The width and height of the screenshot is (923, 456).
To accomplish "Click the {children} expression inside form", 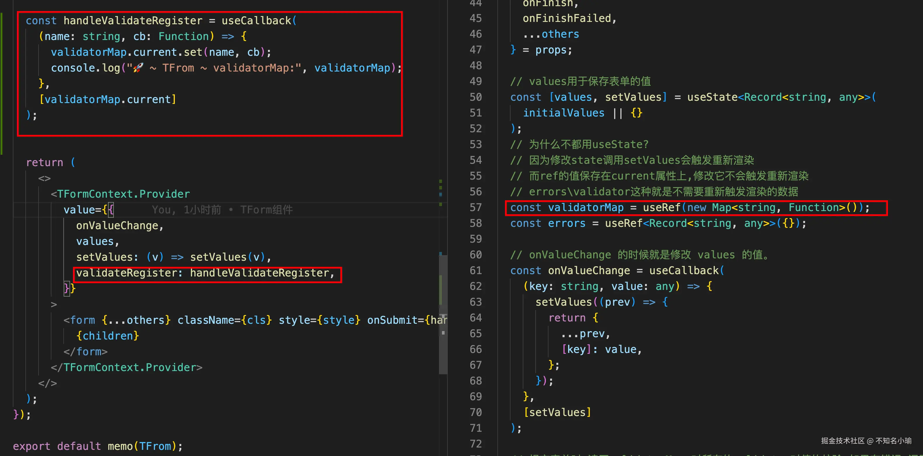I will (107, 336).
